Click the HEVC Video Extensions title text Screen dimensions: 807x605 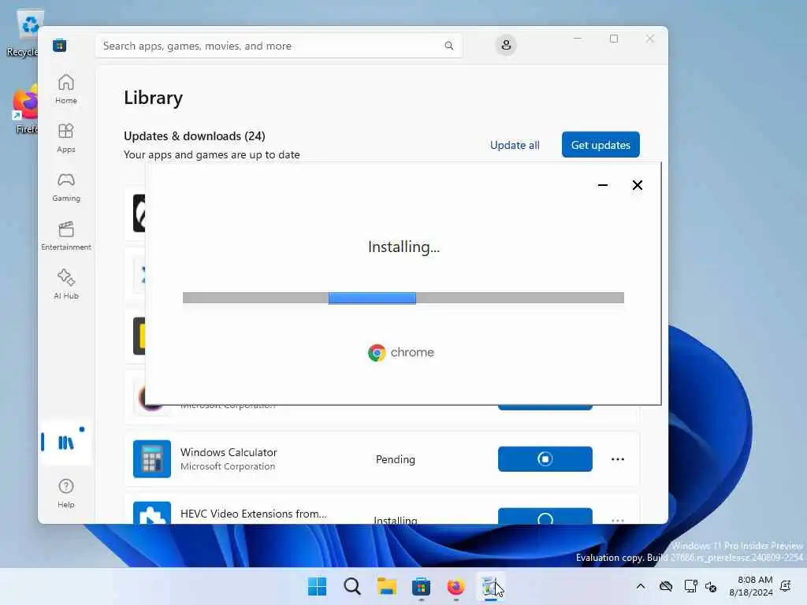click(253, 514)
